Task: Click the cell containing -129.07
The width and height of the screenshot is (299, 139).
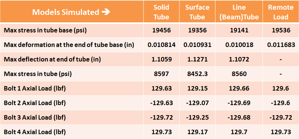Action: (197, 103)
